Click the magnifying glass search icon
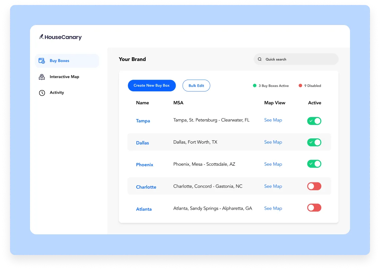Image resolution: width=380 pixels, height=270 pixels. tap(260, 59)
